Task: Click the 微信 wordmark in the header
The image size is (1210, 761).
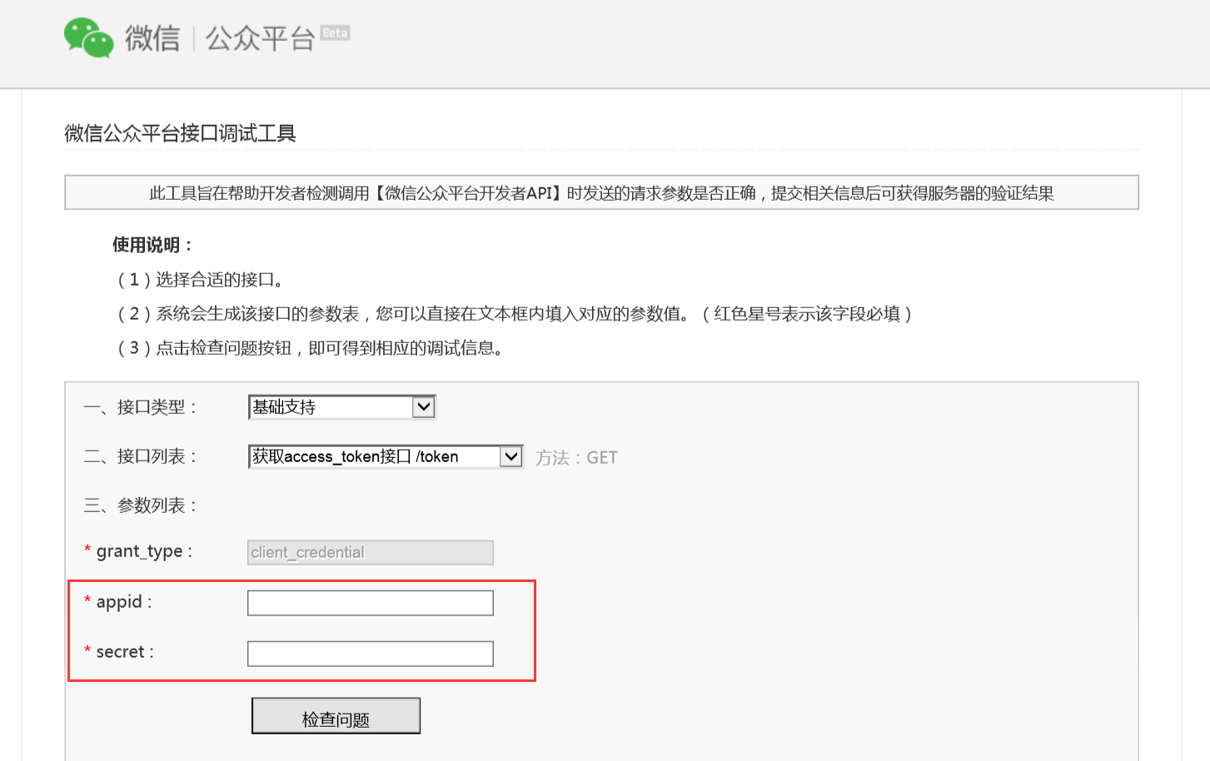Action: 152,38
